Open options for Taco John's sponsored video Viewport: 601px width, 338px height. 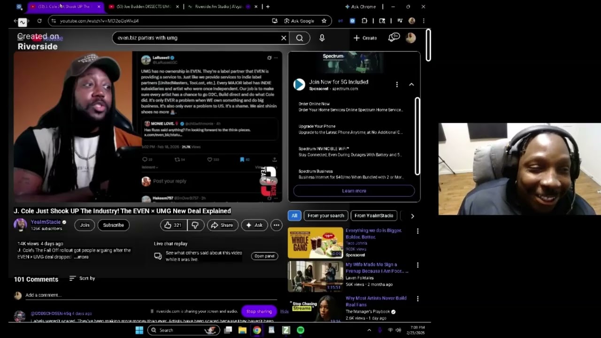(x=417, y=231)
